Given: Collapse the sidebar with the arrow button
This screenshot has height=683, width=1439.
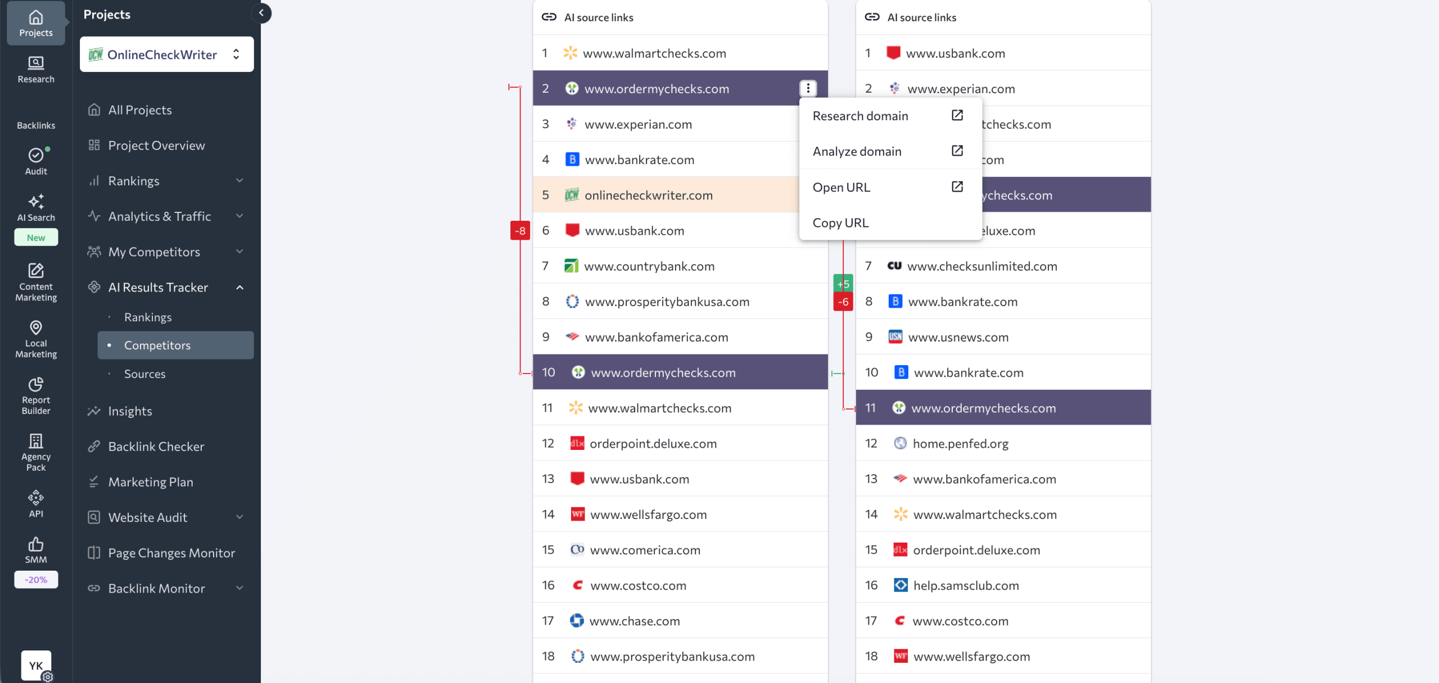Looking at the screenshot, I should point(261,13).
